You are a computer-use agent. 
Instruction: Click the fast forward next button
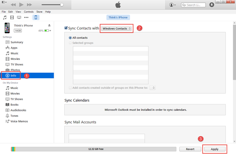pos(29,5)
